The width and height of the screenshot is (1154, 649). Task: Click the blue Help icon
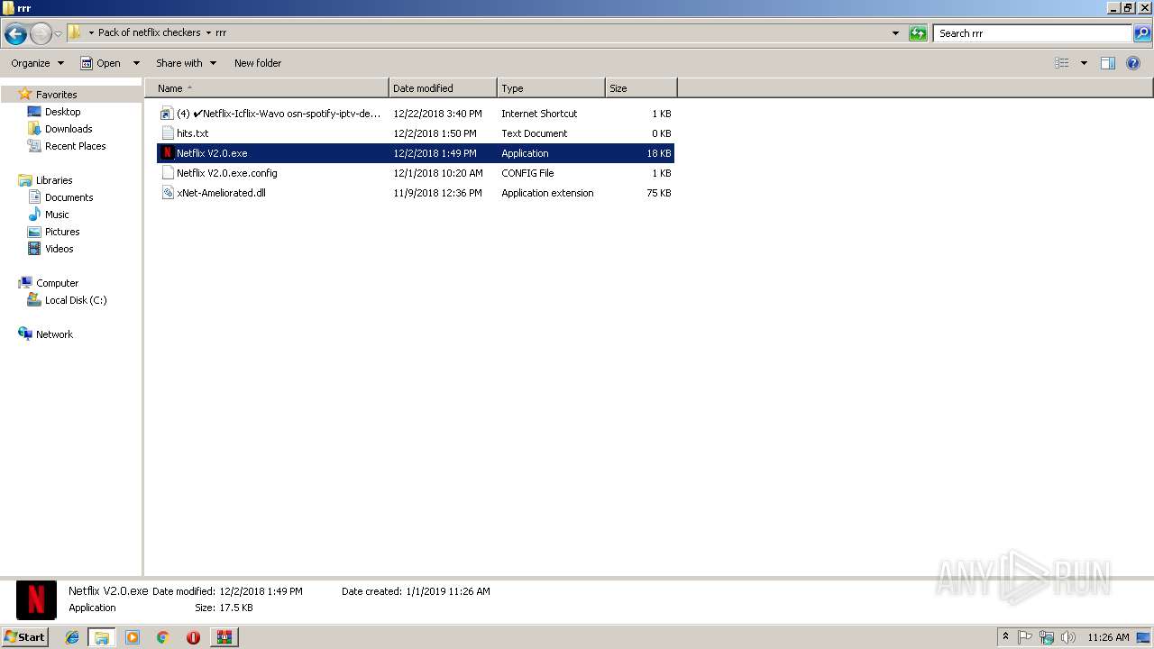point(1134,63)
